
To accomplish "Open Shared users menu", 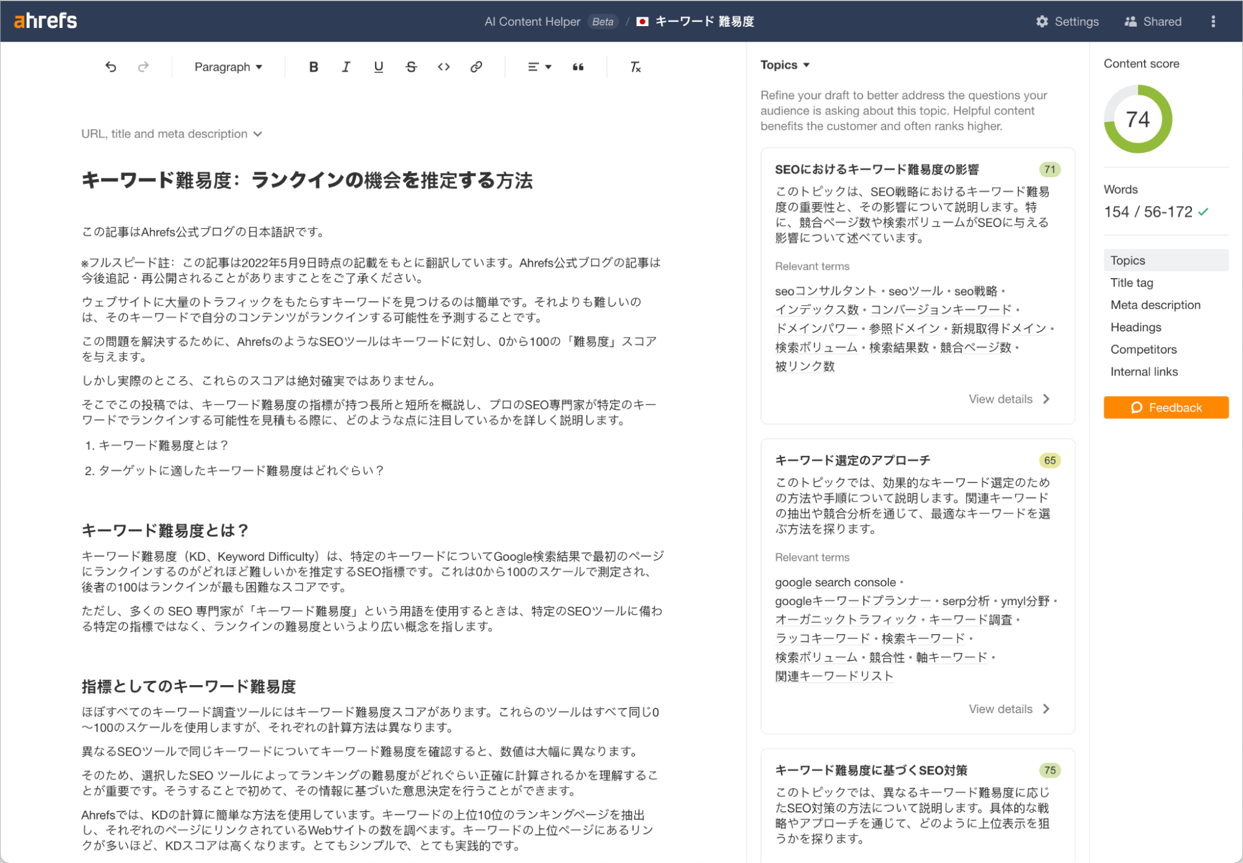I will pos(1153,21).
